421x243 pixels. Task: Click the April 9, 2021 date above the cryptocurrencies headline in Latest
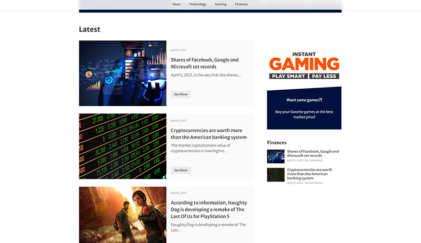click(x=178, y=121)
